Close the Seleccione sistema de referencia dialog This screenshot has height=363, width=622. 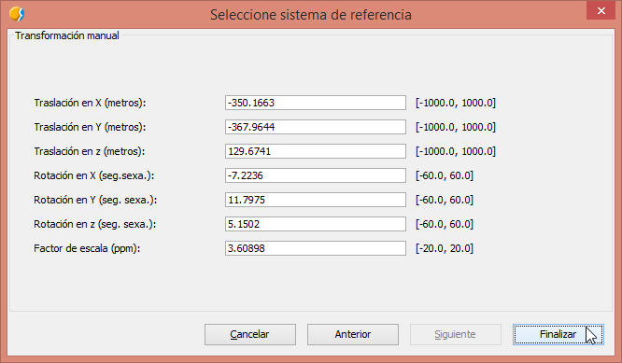(x=601, y=10)
